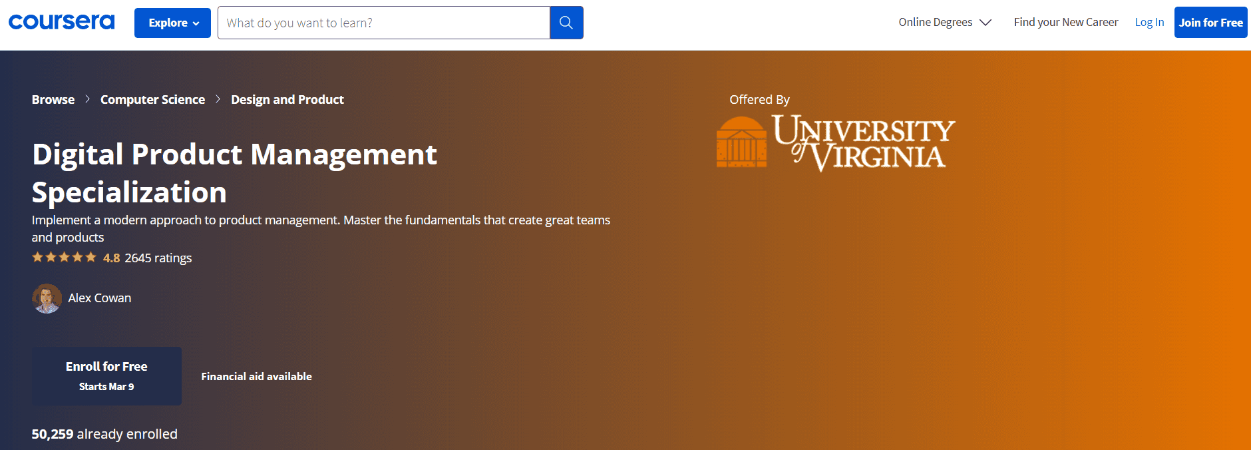Open the Explore dropdown menu
This screenshot has width=1251, height=450.
172,23
